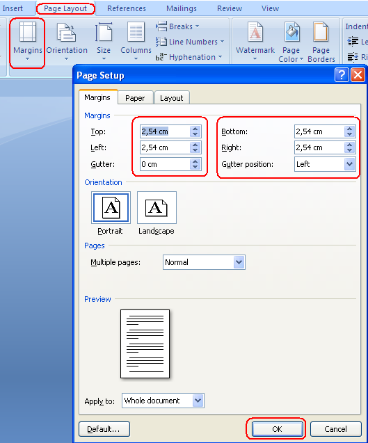Select the Paper tab in Page Setup
The image size is (368, 443).
135,98
